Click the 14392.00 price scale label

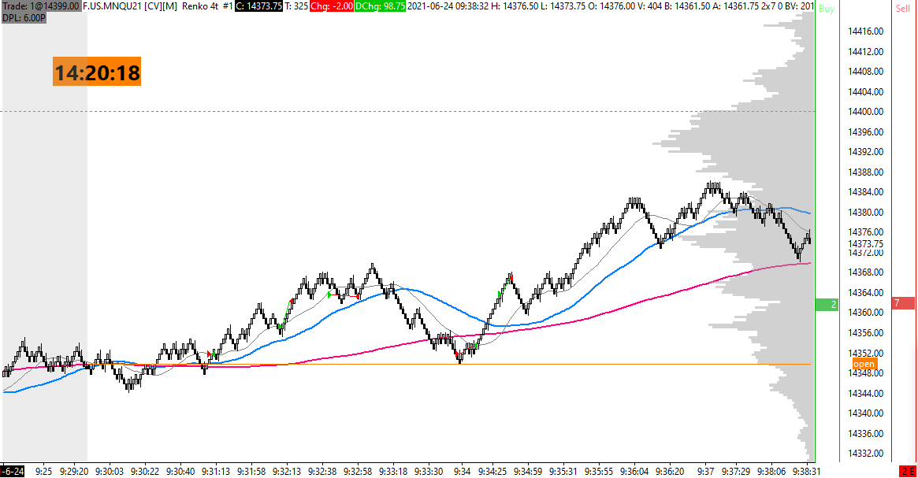click(x=865, y=151)
